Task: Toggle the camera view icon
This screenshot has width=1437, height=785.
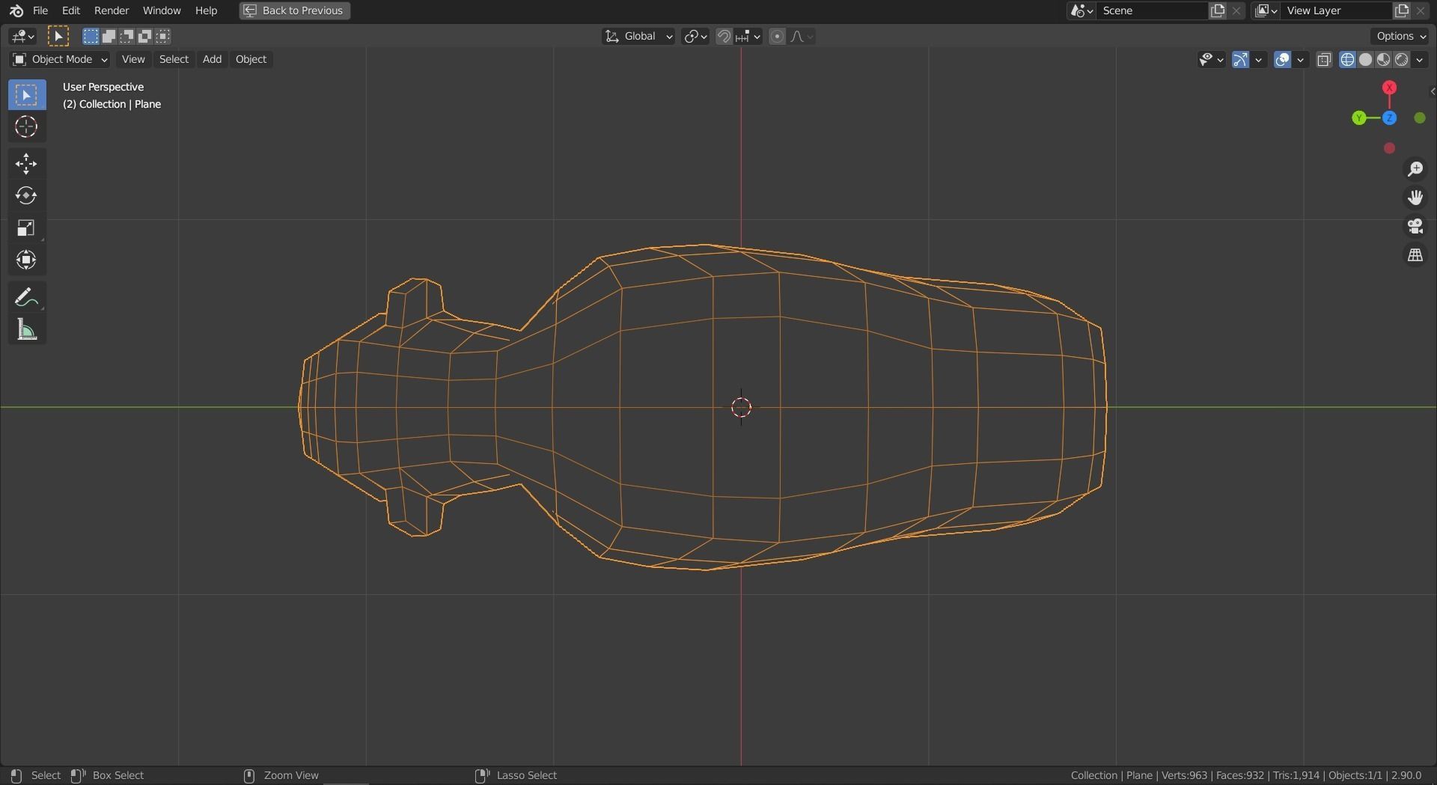Action: click(1415, 226)
